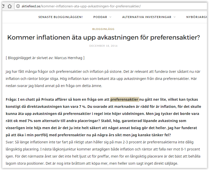The width and height of the screenshot is (209, 170).
Task: Click the browser Home icon
Action: click(x=10, y=6)
